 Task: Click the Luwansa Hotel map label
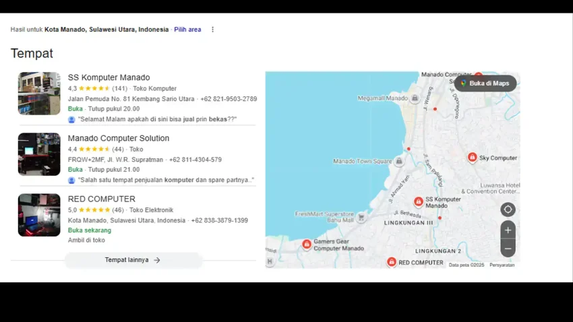pyautogui.click(x=490, y=189)
